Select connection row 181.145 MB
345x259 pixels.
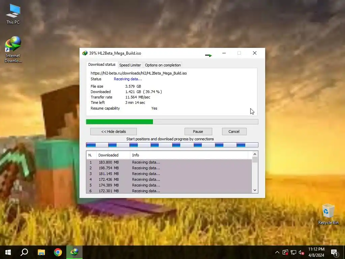[x=169, y=174]
